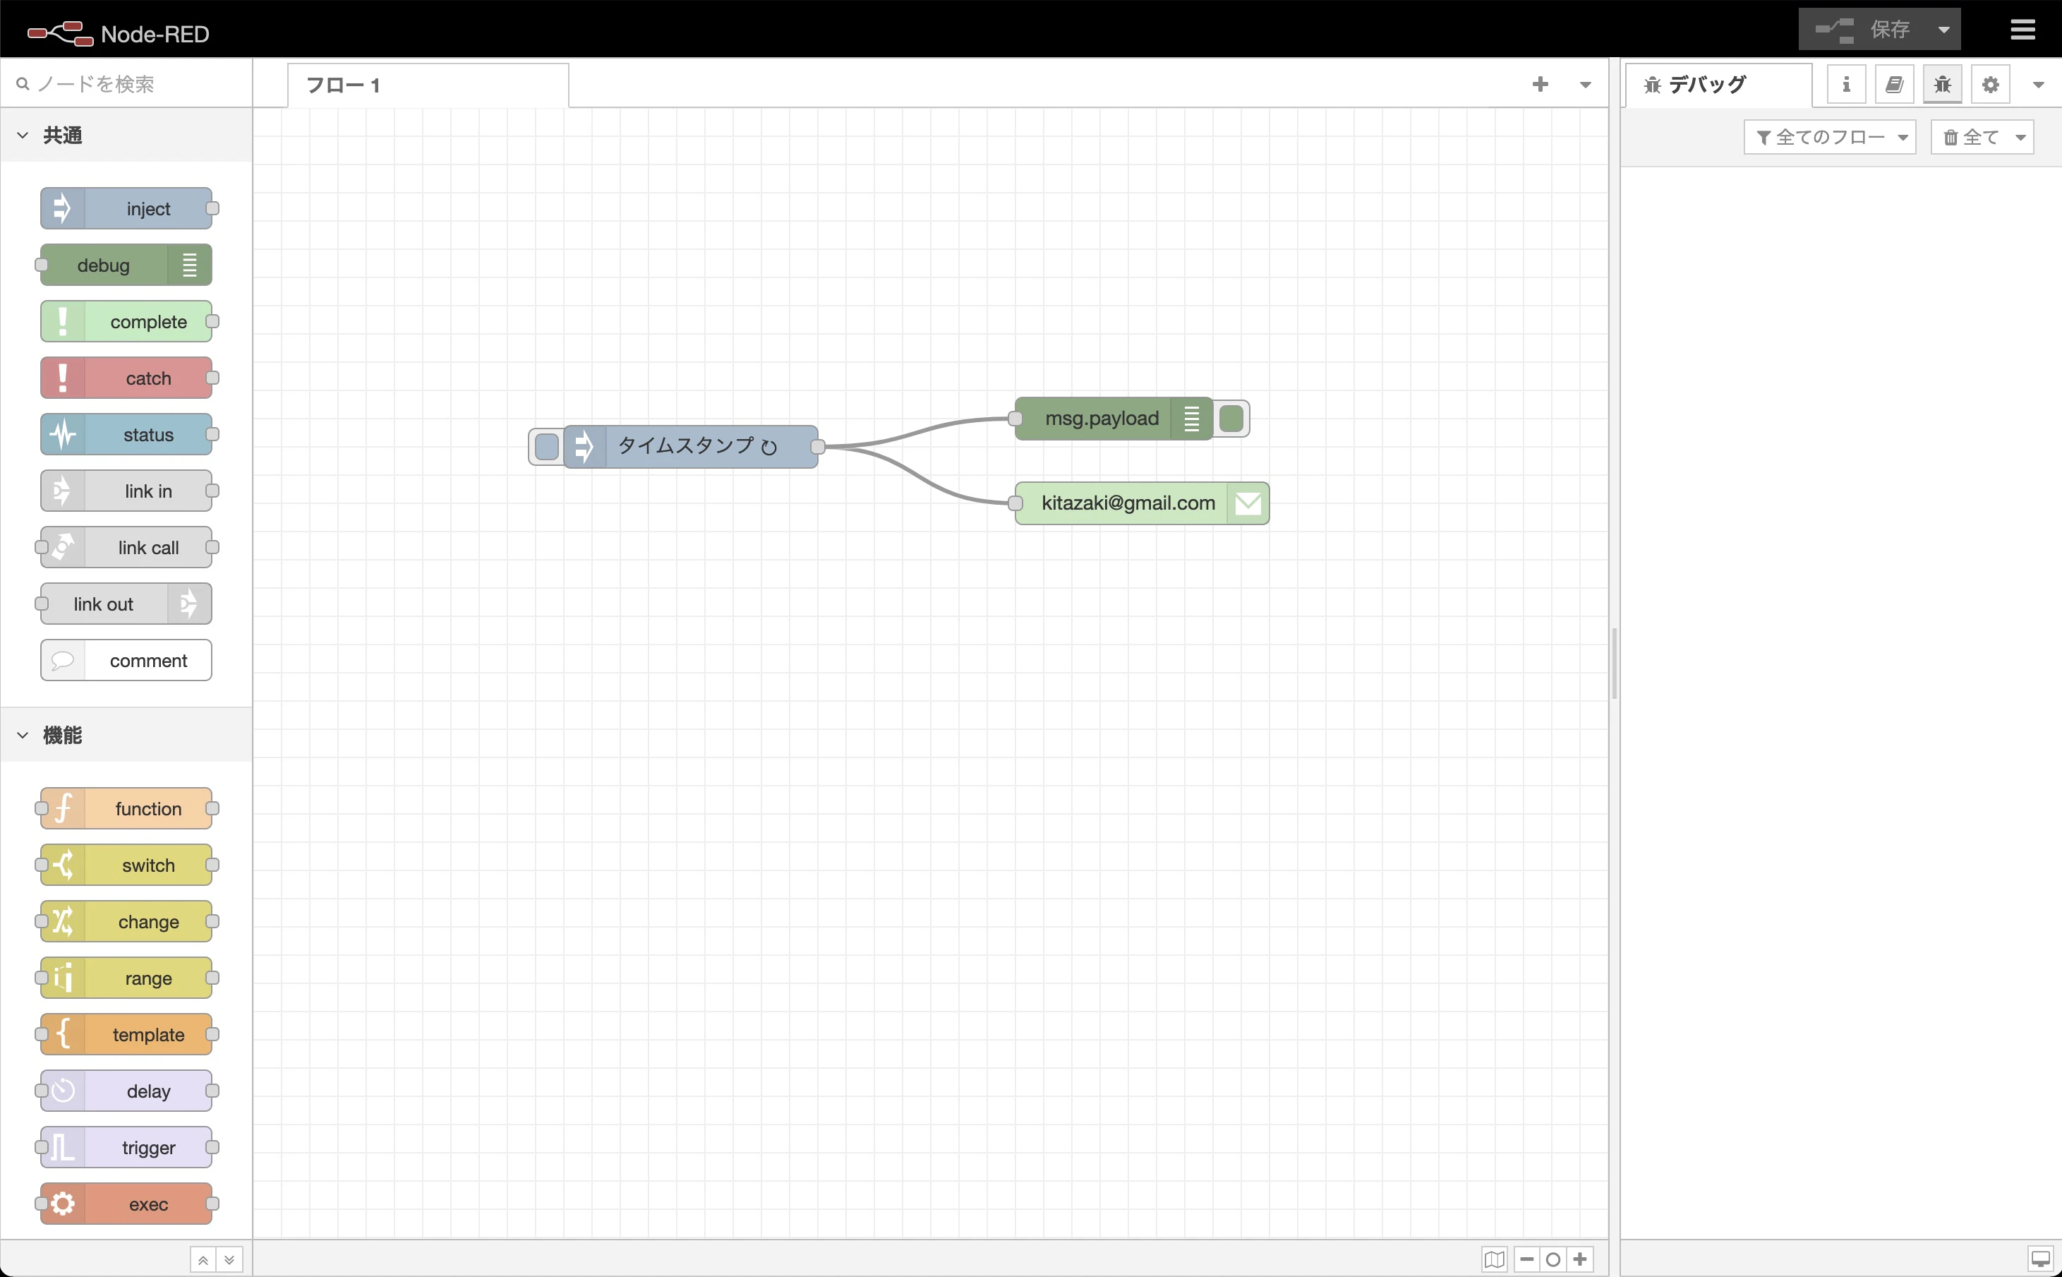Select the switch palette node

tap(126, 865)
